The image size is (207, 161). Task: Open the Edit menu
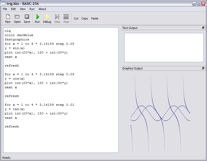[x=13, y=9]
